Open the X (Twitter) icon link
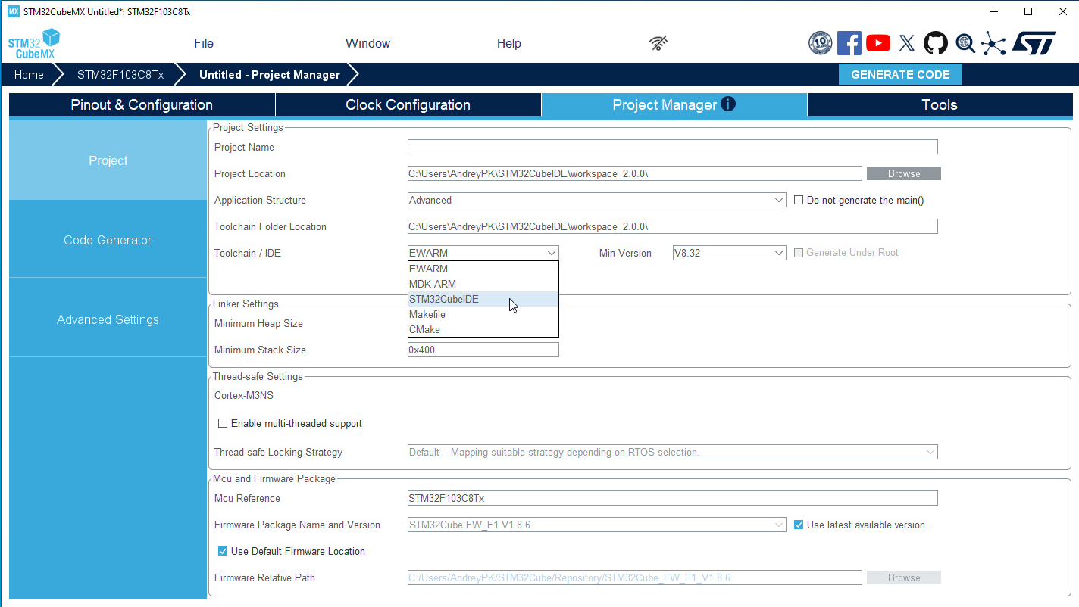1079x607 pixels. (x=906, y=43)
